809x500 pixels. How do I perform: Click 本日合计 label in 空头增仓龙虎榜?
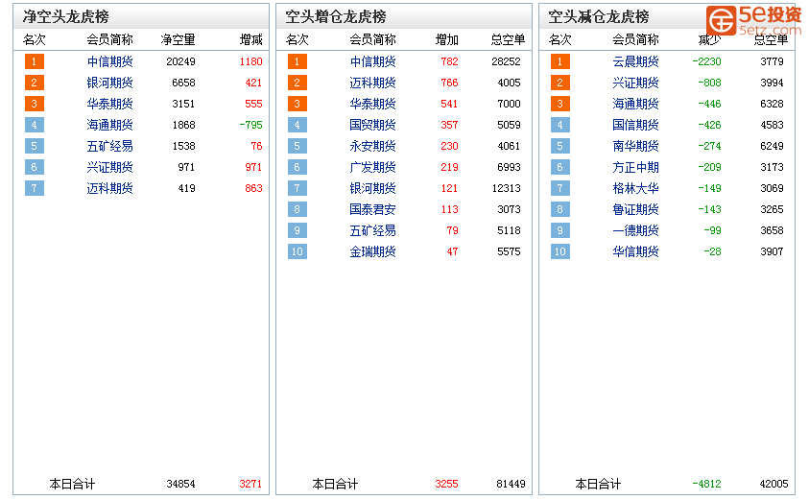(x=335, y=485)
